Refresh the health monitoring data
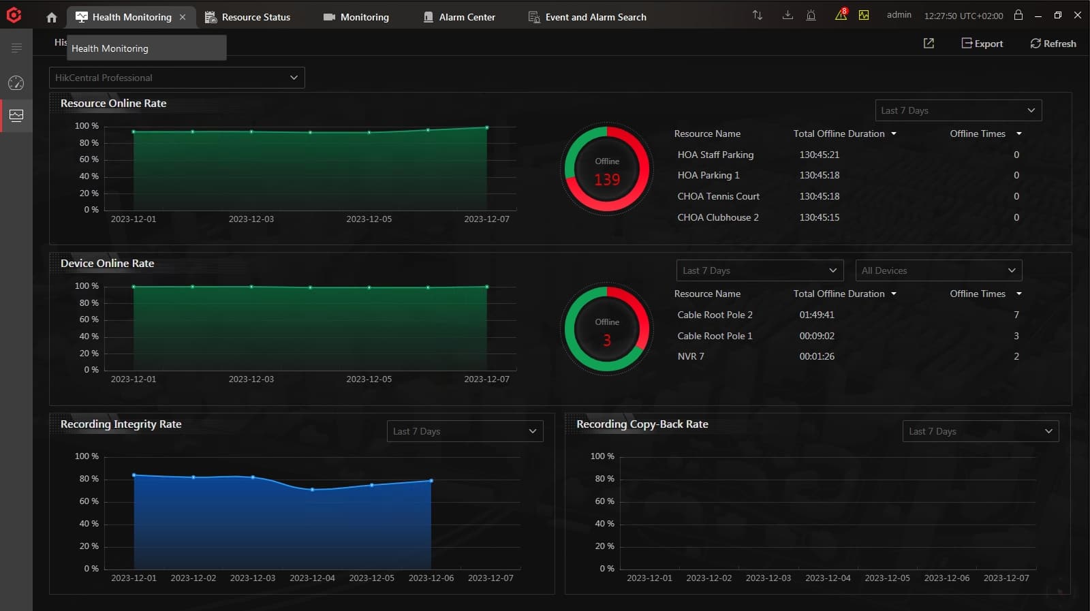Viewport: 1090px width, 611px height. pyautogui.click(x=1053, y=44)
